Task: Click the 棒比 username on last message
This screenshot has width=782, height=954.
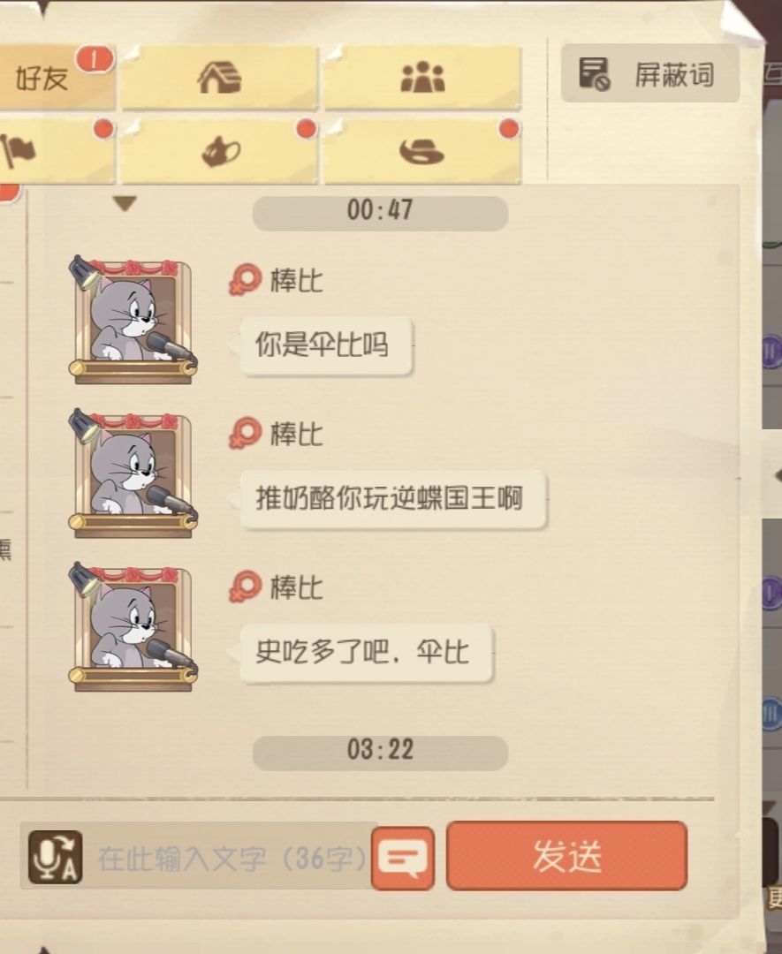Action: pos(296,587)
